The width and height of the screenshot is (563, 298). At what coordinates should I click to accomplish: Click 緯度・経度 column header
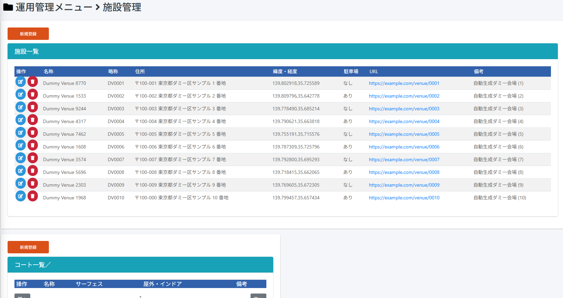(285, 71)
